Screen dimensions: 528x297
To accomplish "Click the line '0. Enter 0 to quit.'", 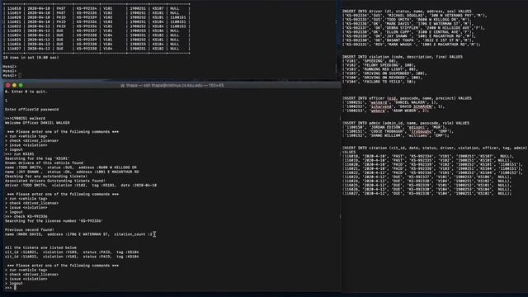I will tap(26, 92).
